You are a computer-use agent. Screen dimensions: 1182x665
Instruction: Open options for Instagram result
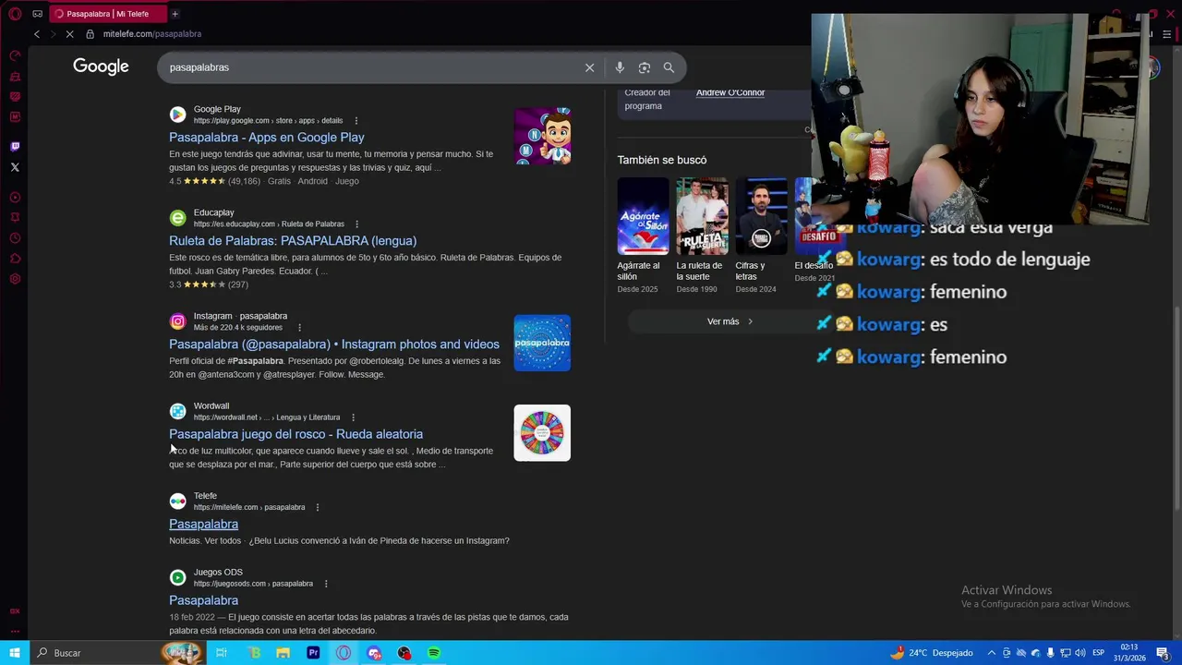(x=299, y=328)
